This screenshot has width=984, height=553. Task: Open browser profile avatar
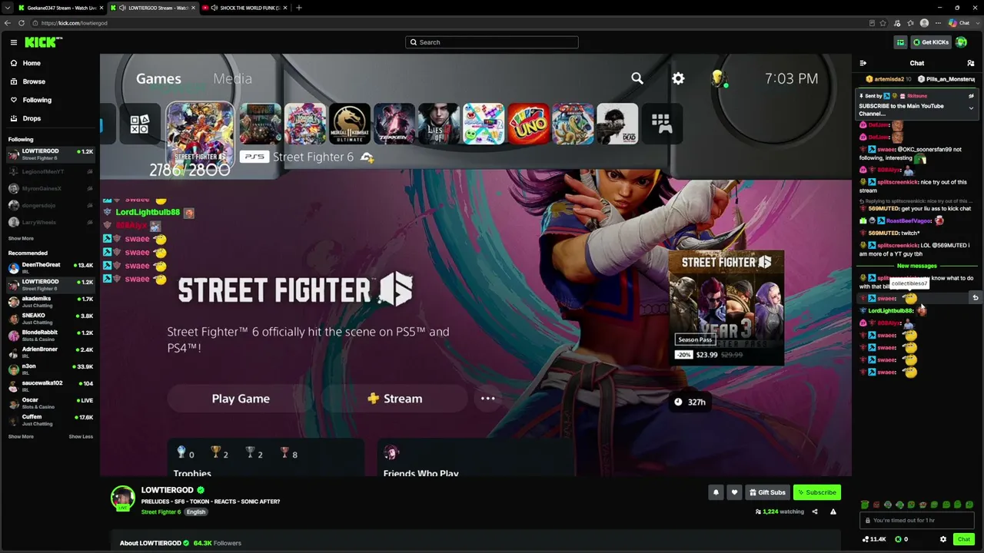pyautogui.click(x=924, y=23)
